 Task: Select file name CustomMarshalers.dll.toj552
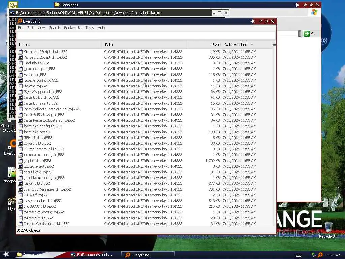pyautogui.click(x=46, y=224)
